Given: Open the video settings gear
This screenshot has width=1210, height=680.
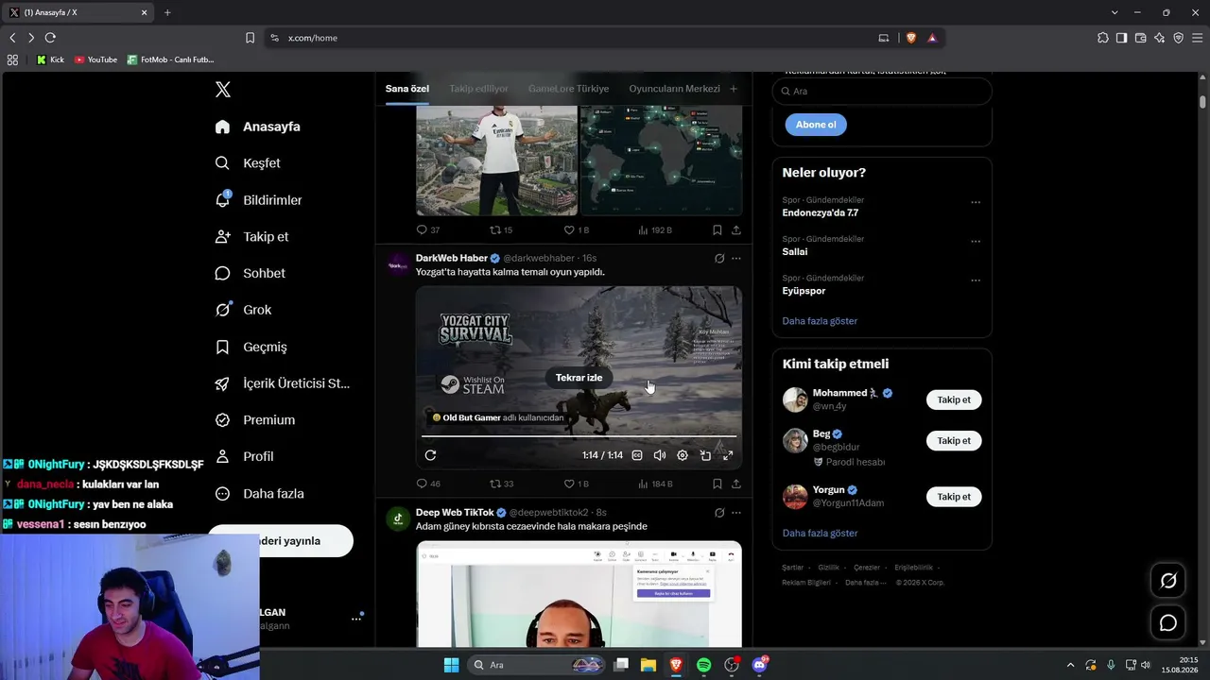Looking at the screenshot, I should [683, 455].
